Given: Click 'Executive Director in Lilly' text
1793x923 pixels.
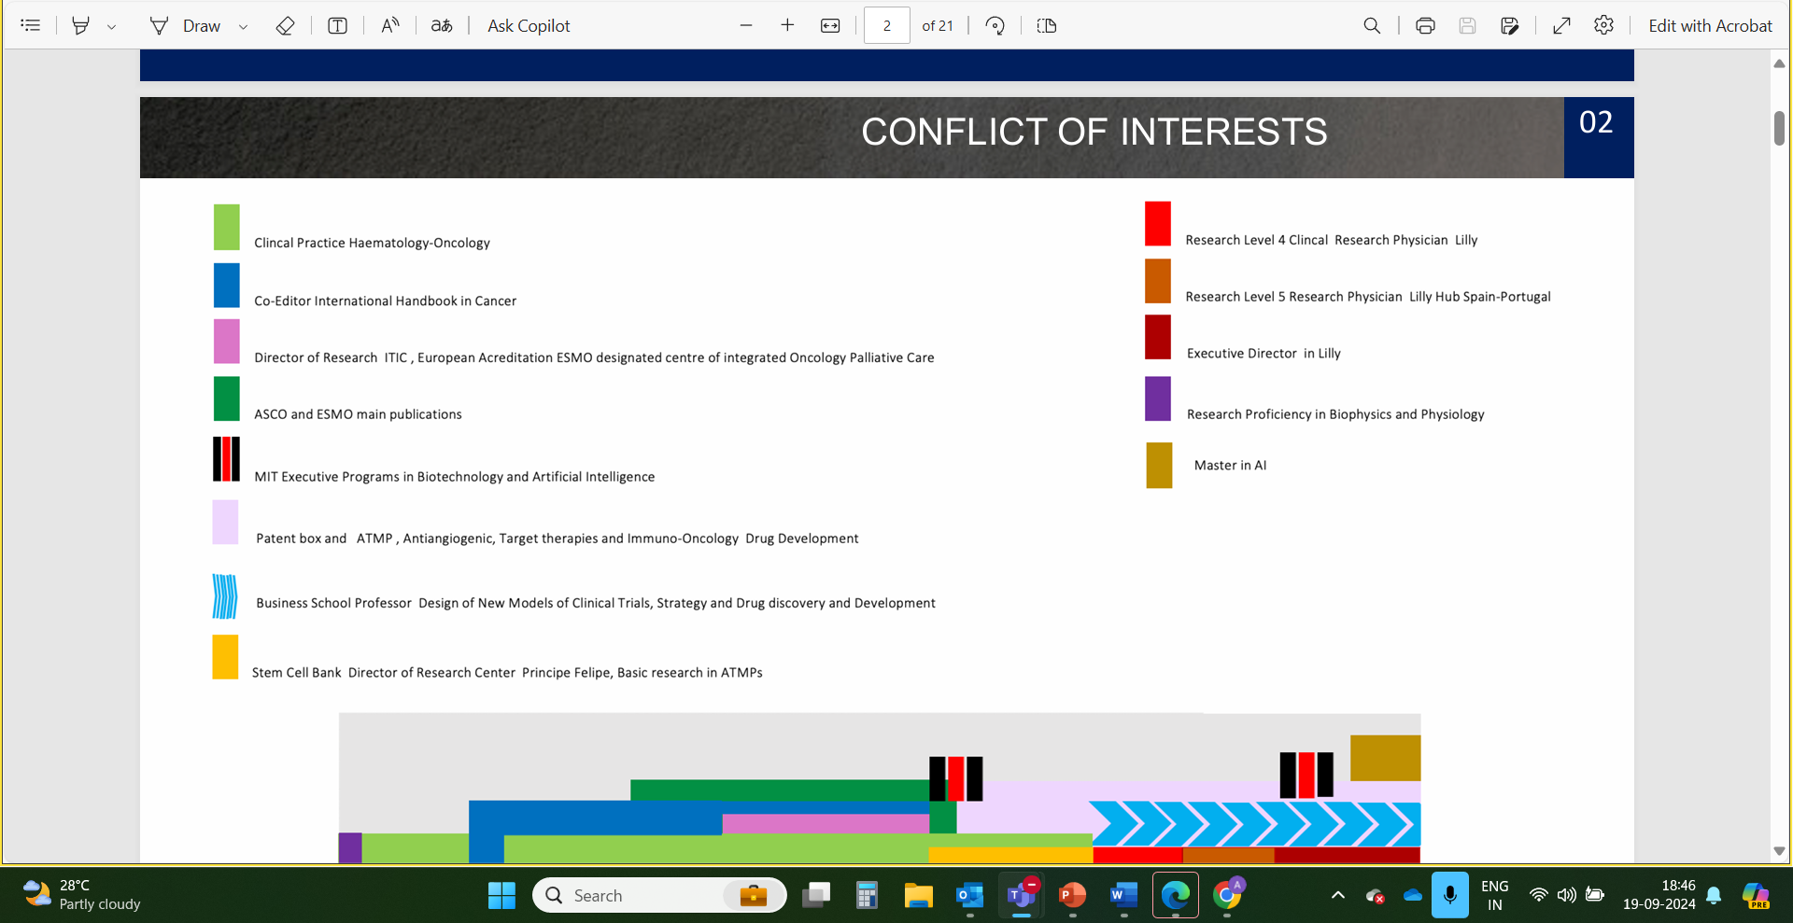Looking at the screenshot, I should pos(1264,353).
